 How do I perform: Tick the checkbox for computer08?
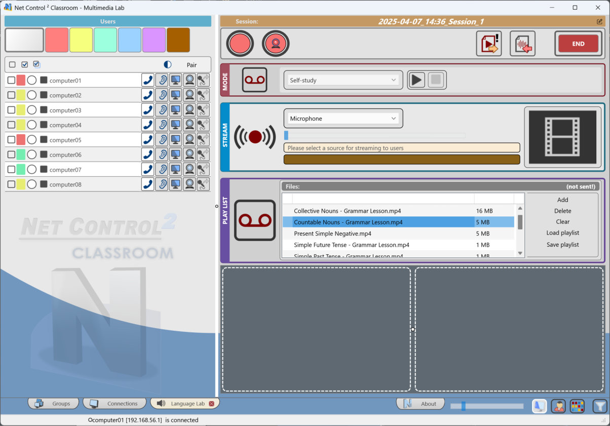tap(11, 184)
